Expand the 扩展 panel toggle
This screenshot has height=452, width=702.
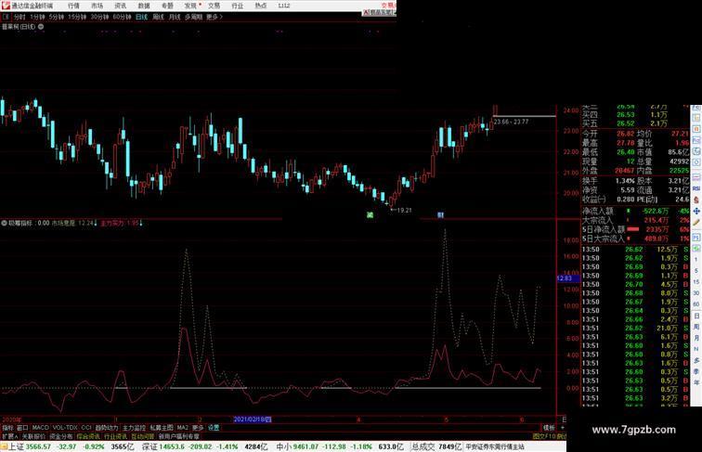click(x=10, y=436)
